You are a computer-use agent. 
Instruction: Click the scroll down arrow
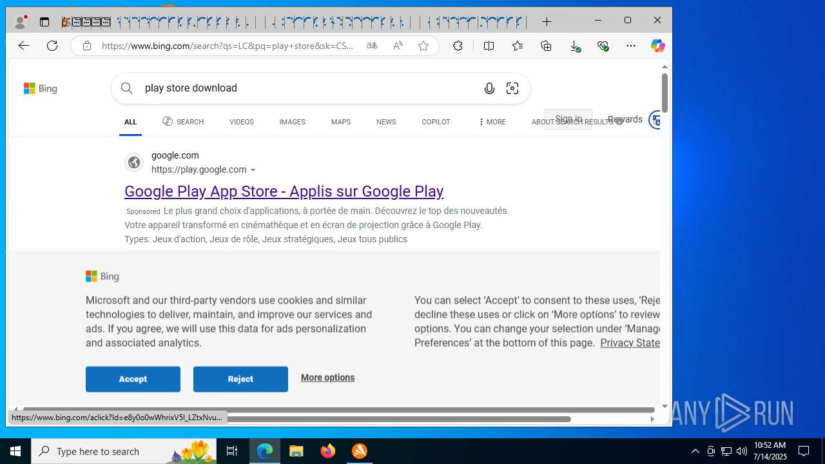665,407
